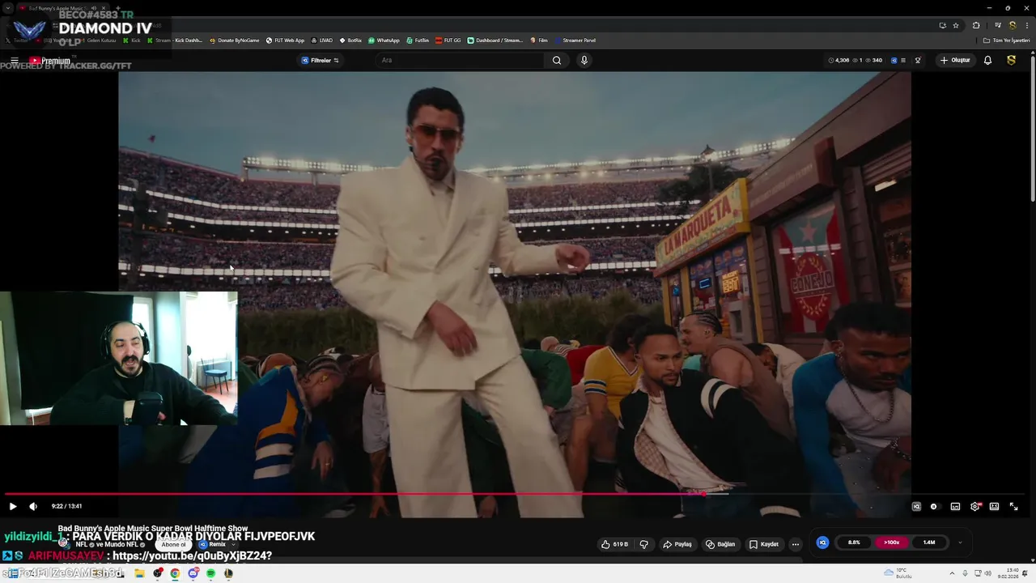Save the video with Kaydet
1036x583 pixels.
click(x=763, y=544)
